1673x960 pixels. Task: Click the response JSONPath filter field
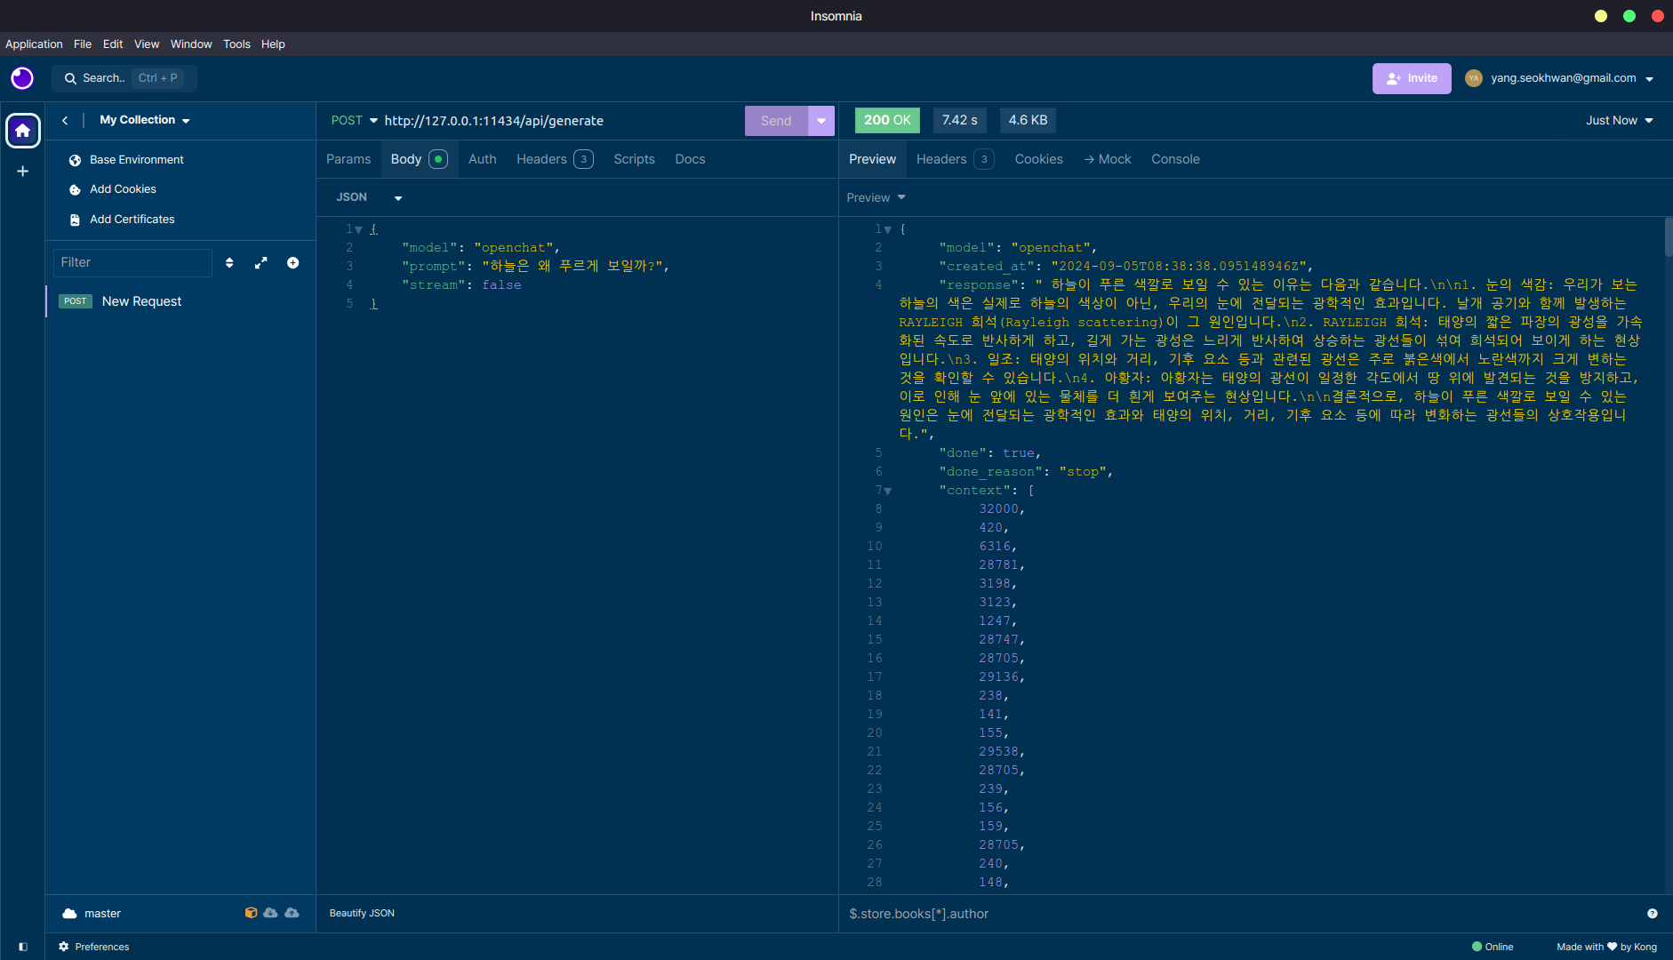tap(1240, 914)
